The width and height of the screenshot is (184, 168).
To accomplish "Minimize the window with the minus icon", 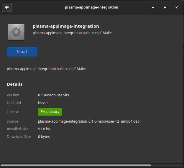I will point(153,7).
